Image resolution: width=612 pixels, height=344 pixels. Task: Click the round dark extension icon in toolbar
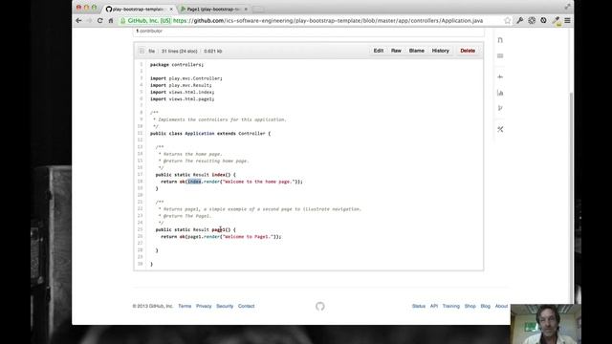tap(543, 21)
